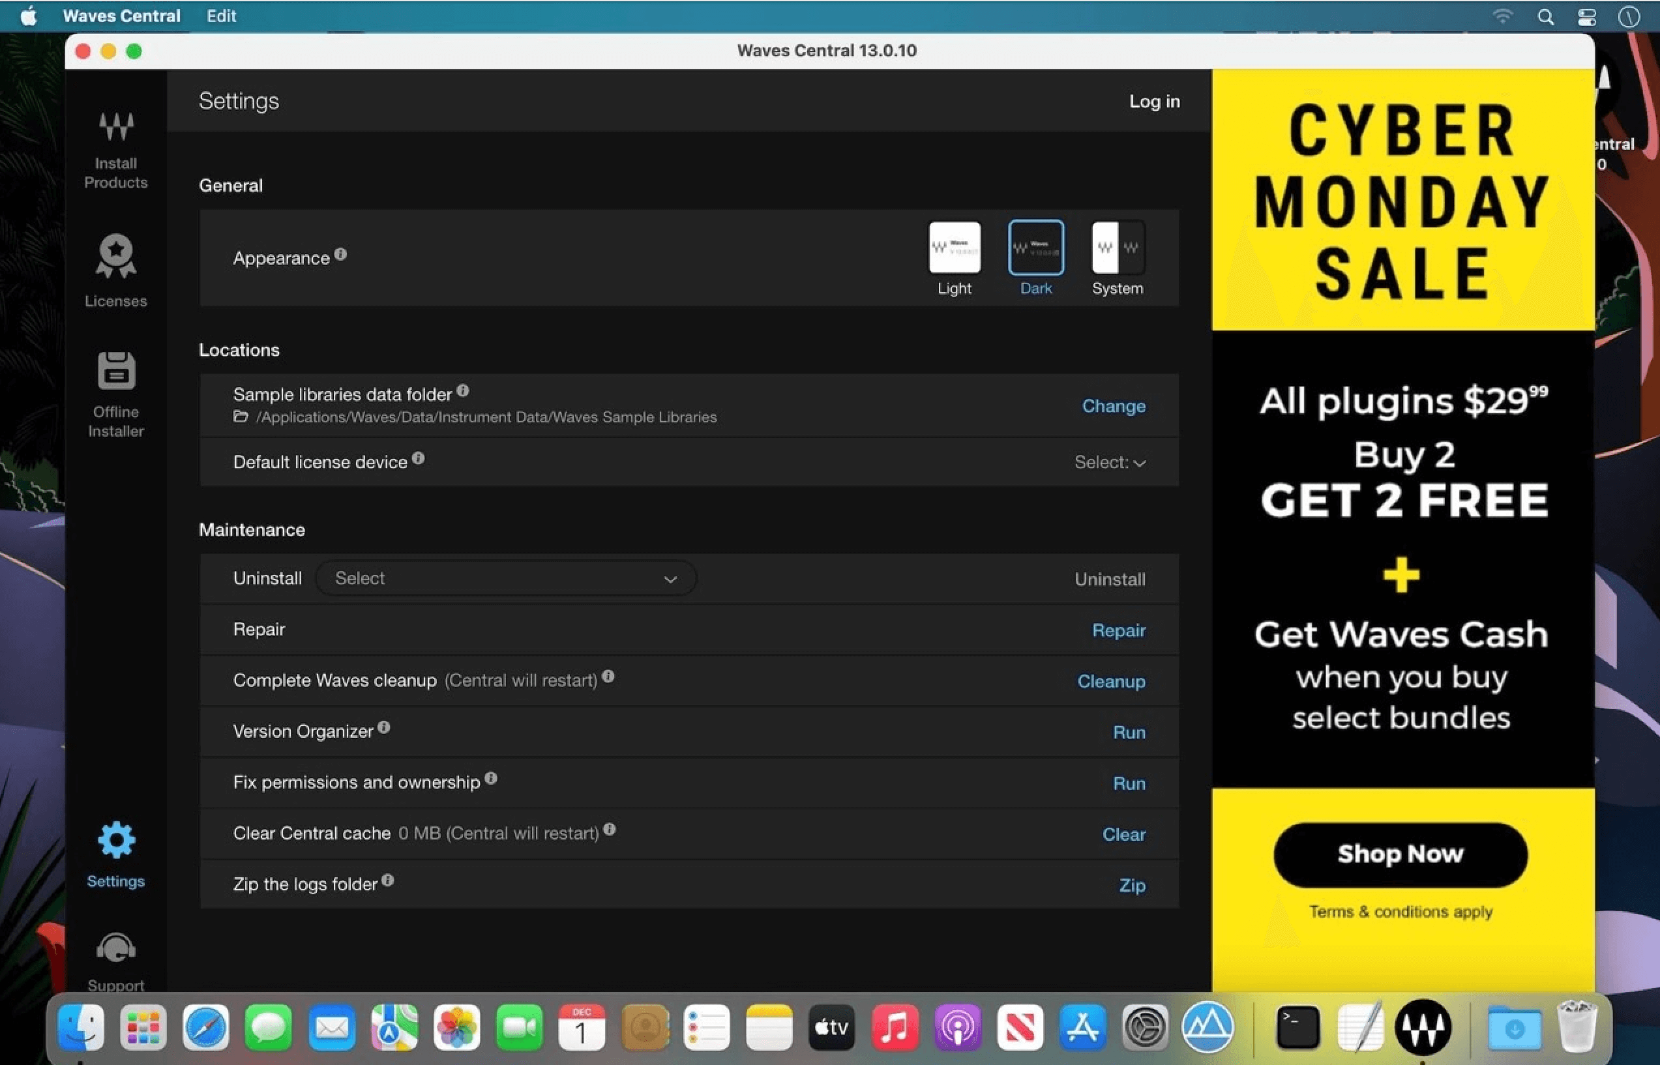The image size is (1660, 1065).
Task: Click the Cyber Monday Sale banner heading
Action: (1402, 202)
